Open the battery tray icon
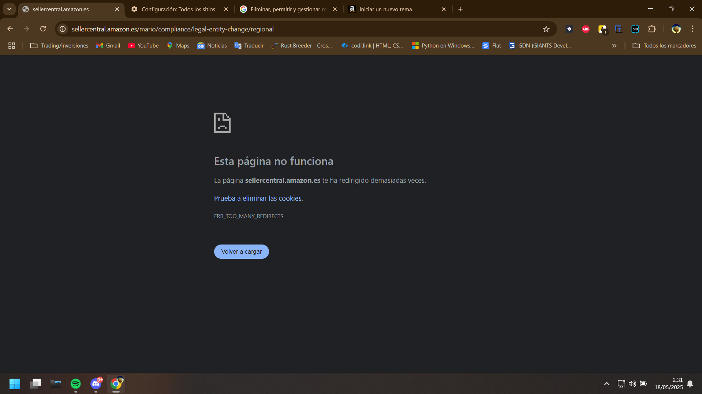The height and width of the screenshot is (394, 702). point(643,384)
